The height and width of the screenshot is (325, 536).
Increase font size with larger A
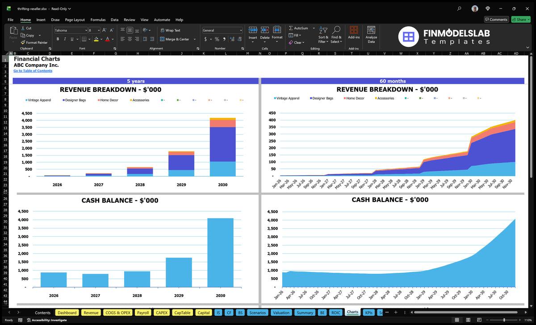pyautogui.click(x=105, y=30)
